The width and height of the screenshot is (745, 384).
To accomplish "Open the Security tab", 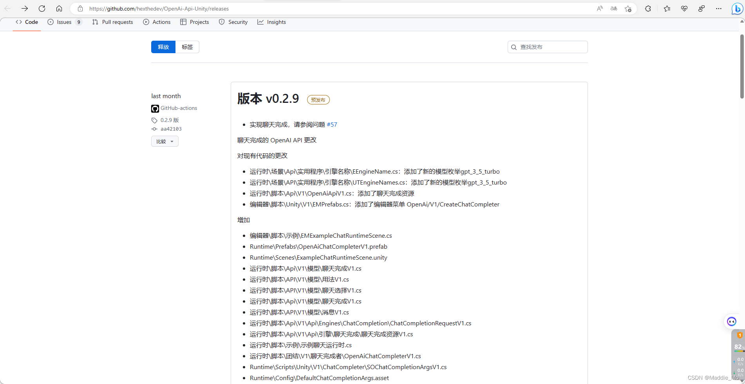I will click(x=233, y=22).
